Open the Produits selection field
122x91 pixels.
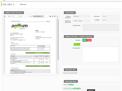tap(110, 20)
